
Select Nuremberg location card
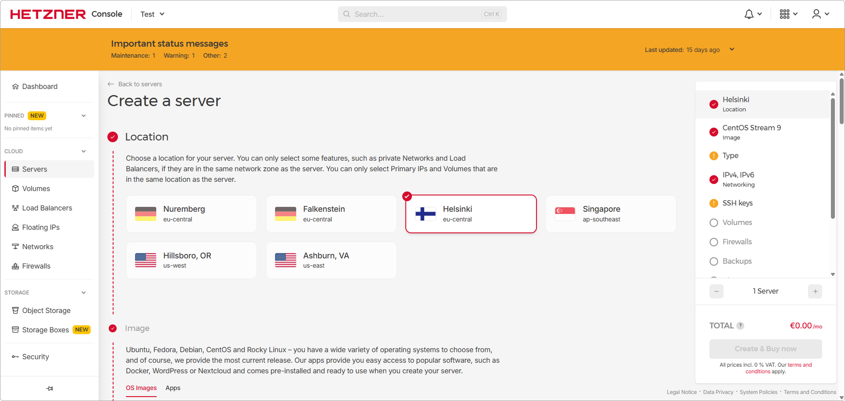[191, 214]
